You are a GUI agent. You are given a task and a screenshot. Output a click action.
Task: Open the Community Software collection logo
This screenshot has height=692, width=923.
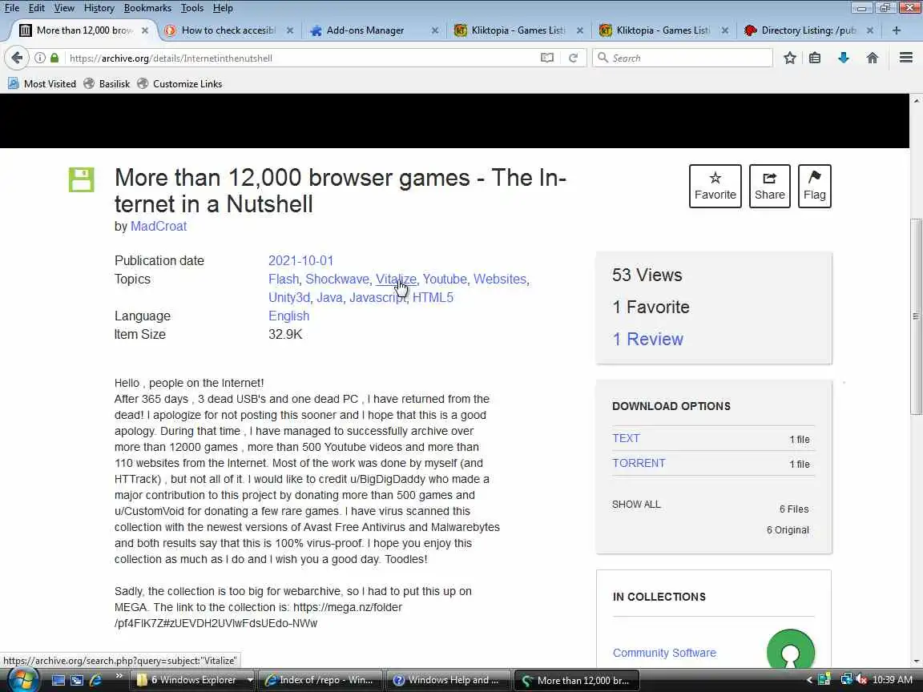(x=791, y=649)
